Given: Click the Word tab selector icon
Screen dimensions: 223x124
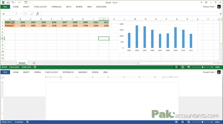Looking at the screenshot, I should click(x=2, y=77).
